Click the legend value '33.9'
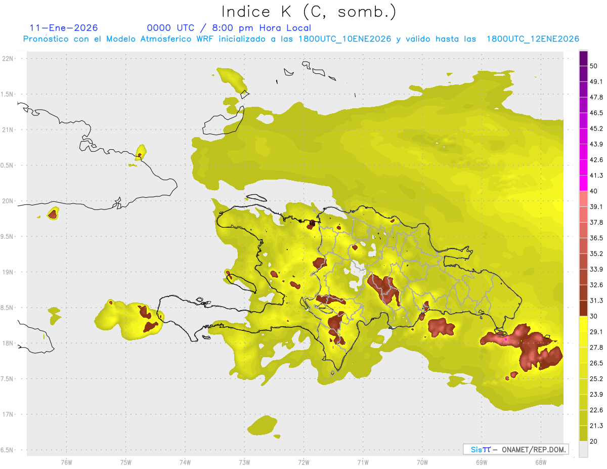 596,269
